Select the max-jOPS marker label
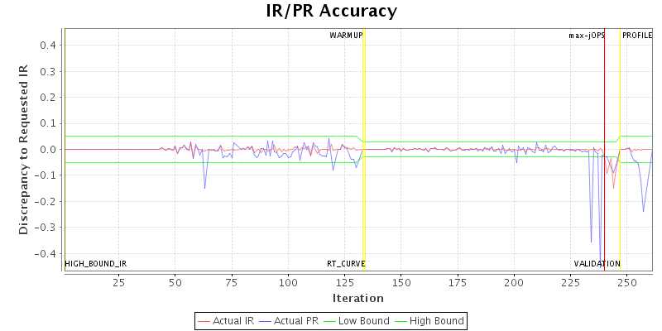This screenshot has width=662, height=331. [x=587, y=36]
